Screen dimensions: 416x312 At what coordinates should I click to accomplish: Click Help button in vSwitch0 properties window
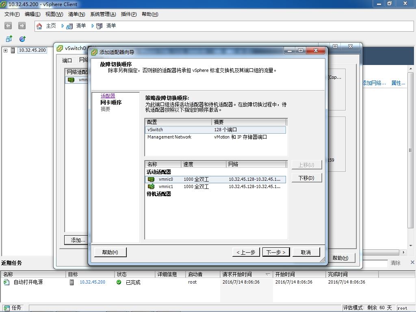pyautogui.click(x=341, y=258)
